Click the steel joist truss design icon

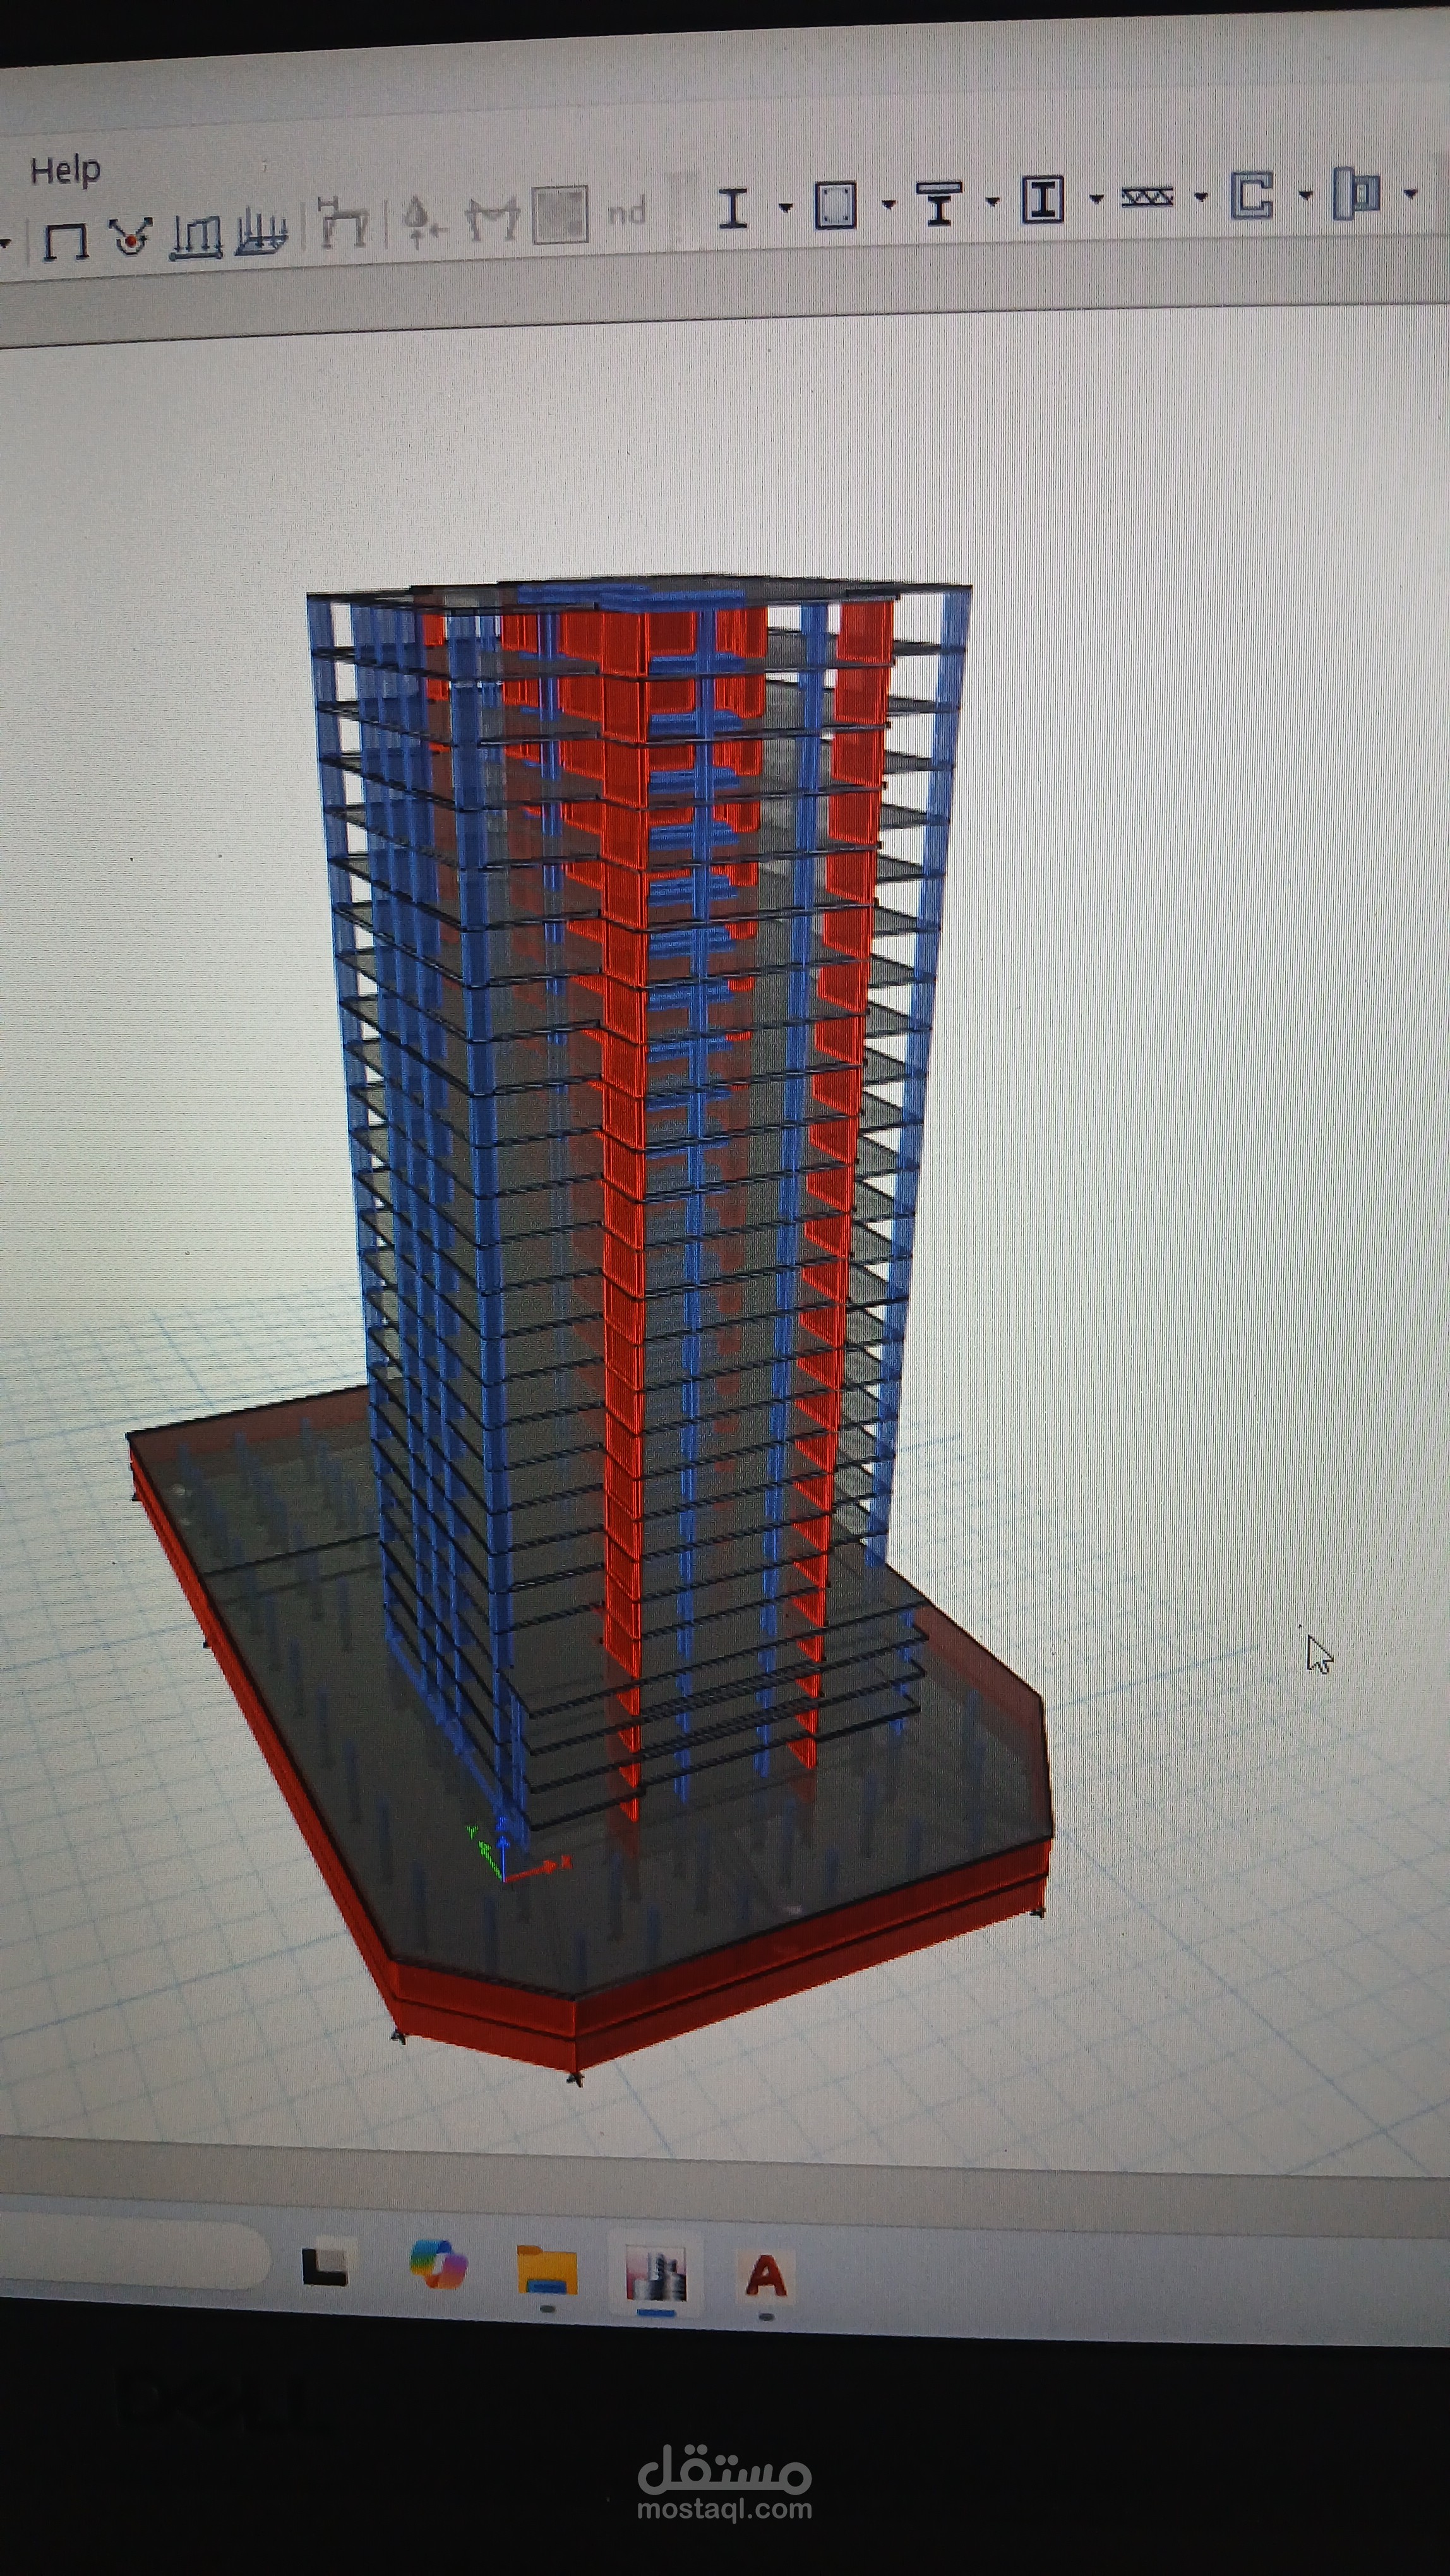click(1147, 197)
